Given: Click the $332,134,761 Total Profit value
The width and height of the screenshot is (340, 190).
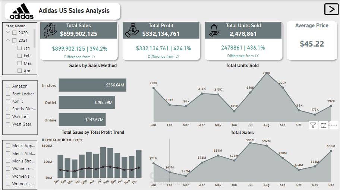Looking at the screenshot, I should point(161,34).
